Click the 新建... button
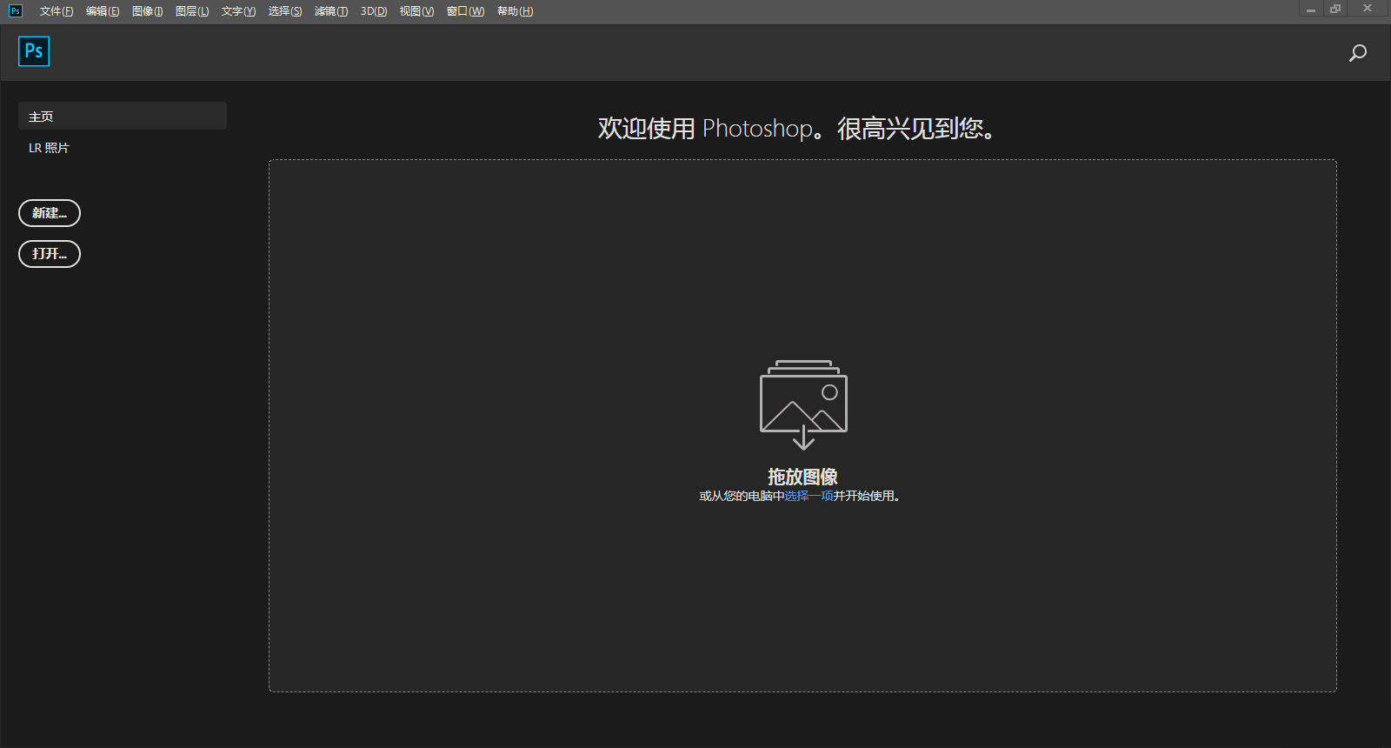The image size is (1391, 748). click(50, 213)
